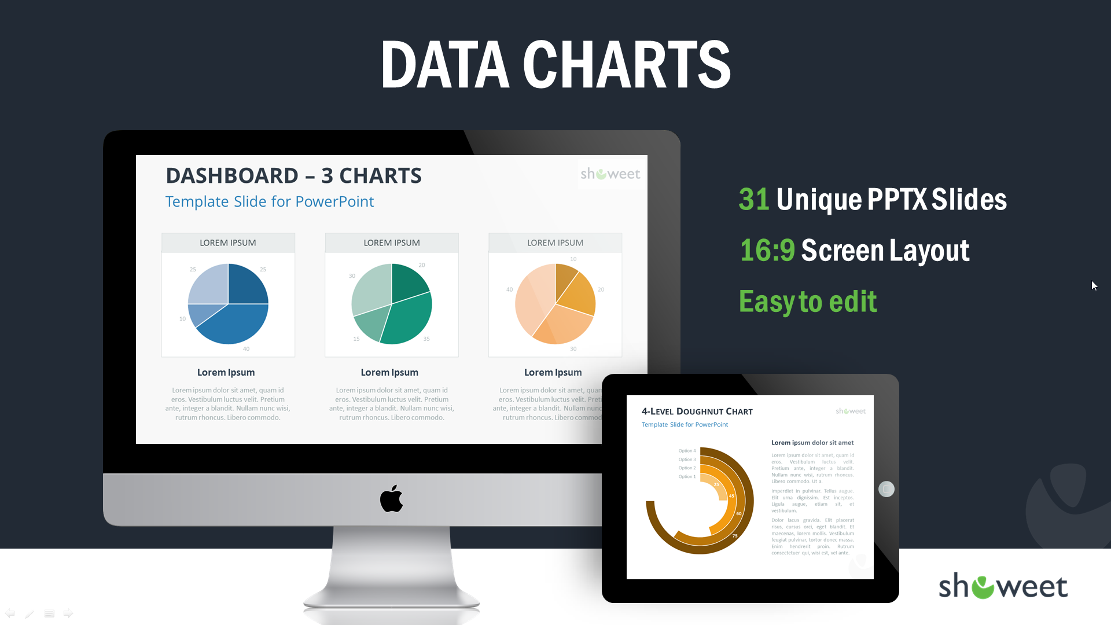Select the doughnut chart slide thumbnail
Viewport: 1111px width, 625px height.
point(749,488)
